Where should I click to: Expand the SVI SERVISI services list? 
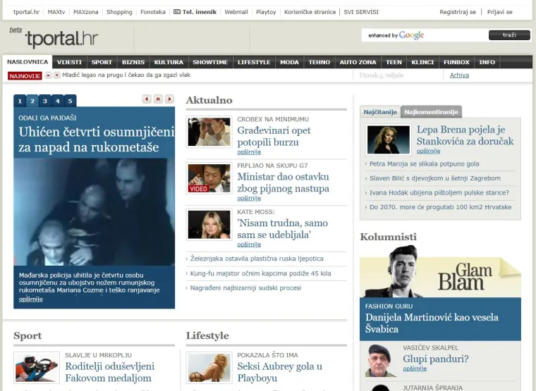click(x=361, y=12)
